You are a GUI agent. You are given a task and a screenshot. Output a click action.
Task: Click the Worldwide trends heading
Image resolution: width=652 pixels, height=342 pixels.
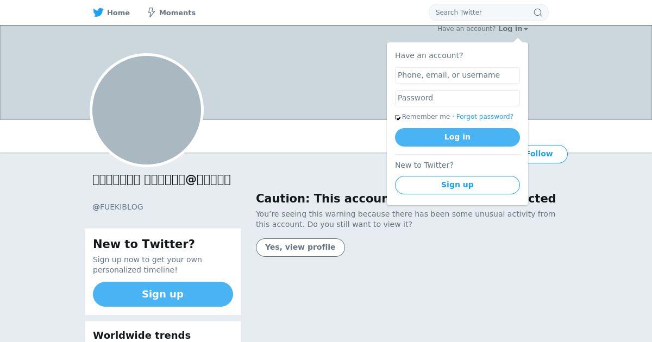[142, 335]
